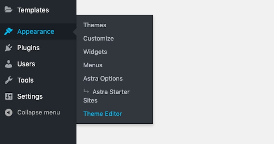Open the Templates menu item
274x144 pixels.
pyautogui.click(x=33, y=10)
